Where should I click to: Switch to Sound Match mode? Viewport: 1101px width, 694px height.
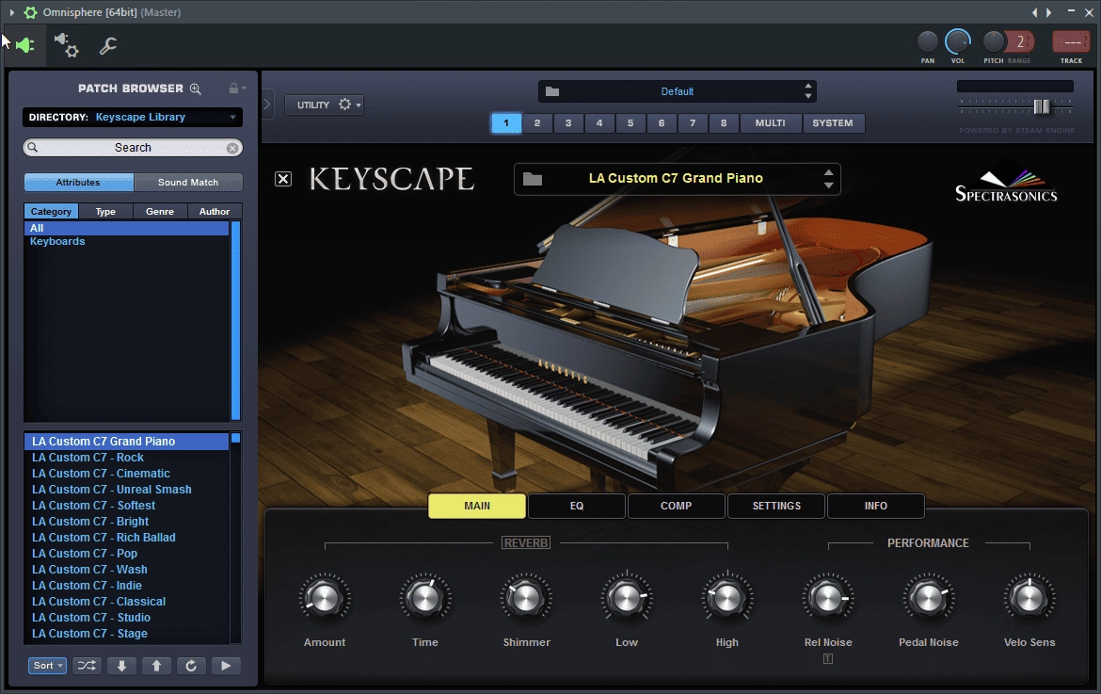[x=188, y=183]
